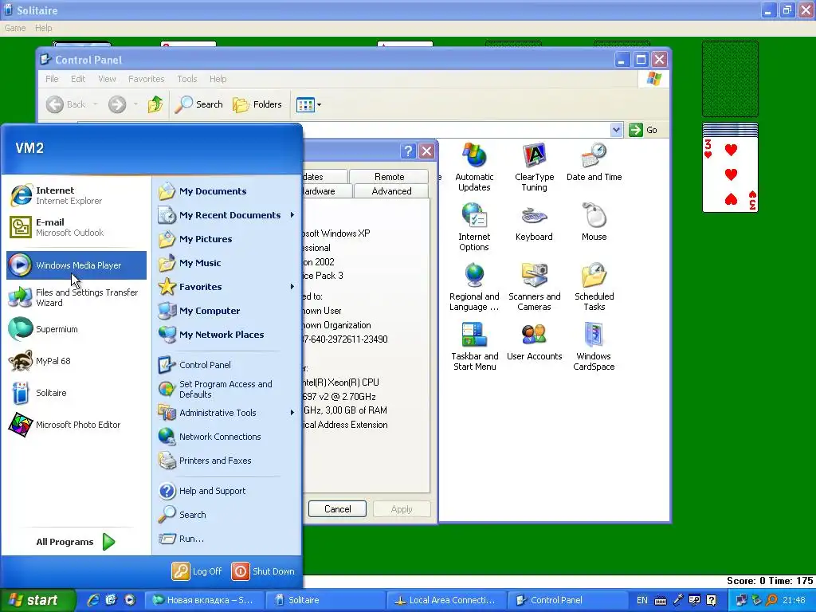Screen dimensions: 816x612
Task: Open User Accounts applet
Action: click(534, 341)
